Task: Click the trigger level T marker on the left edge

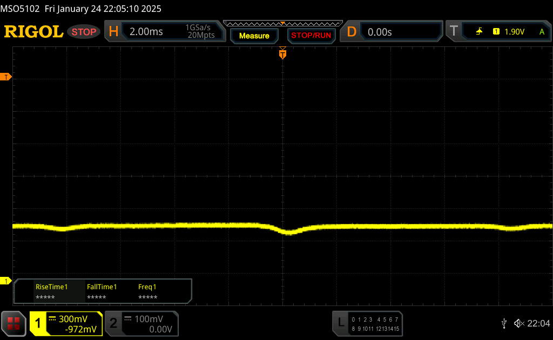Action: tap(5, 77)
